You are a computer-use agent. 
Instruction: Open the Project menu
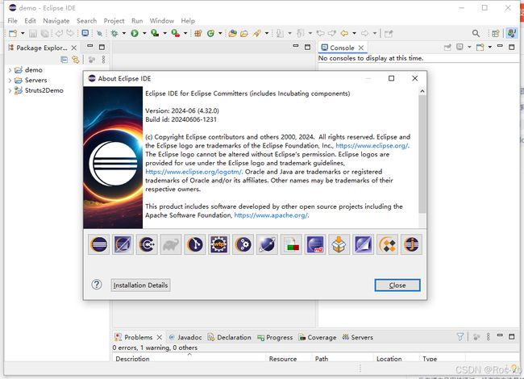point(114,21)
